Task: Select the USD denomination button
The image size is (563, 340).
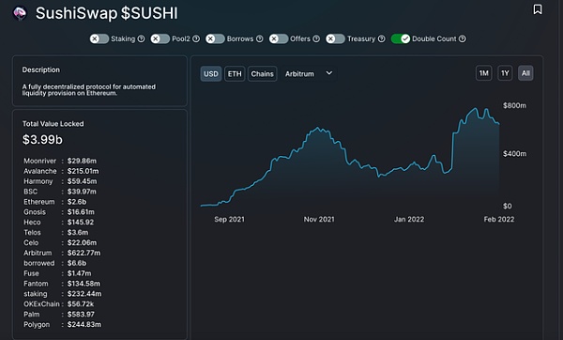Action: pyautogui.click(x=211, y=73)
